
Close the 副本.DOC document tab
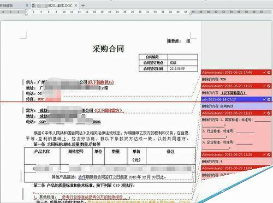tap(76, 5)
